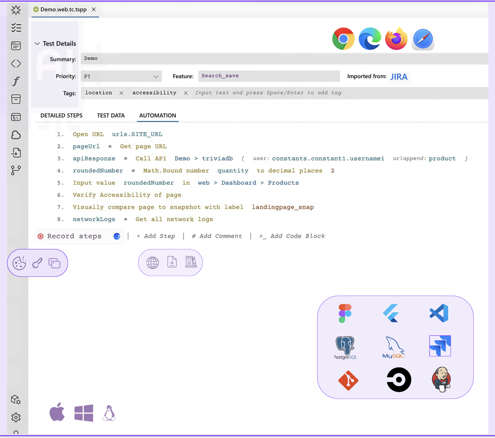Select the Safari browser icon
Screen dimensions: 495x438
[x=423, y=39]
